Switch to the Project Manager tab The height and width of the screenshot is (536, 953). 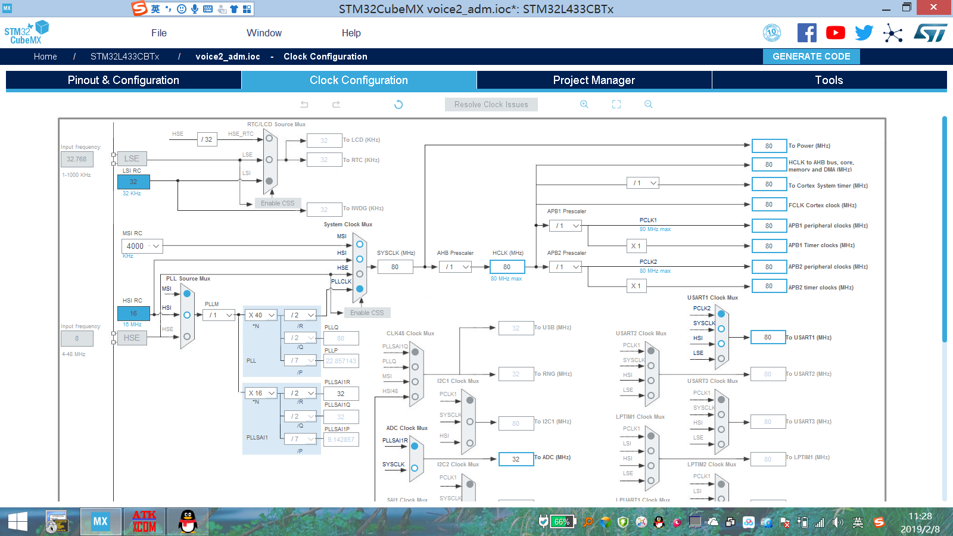click(594, 80)
